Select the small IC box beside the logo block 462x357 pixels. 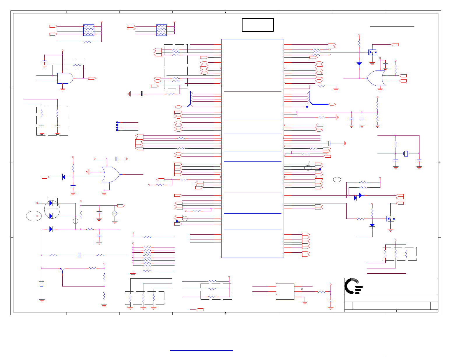coord(285,291)
